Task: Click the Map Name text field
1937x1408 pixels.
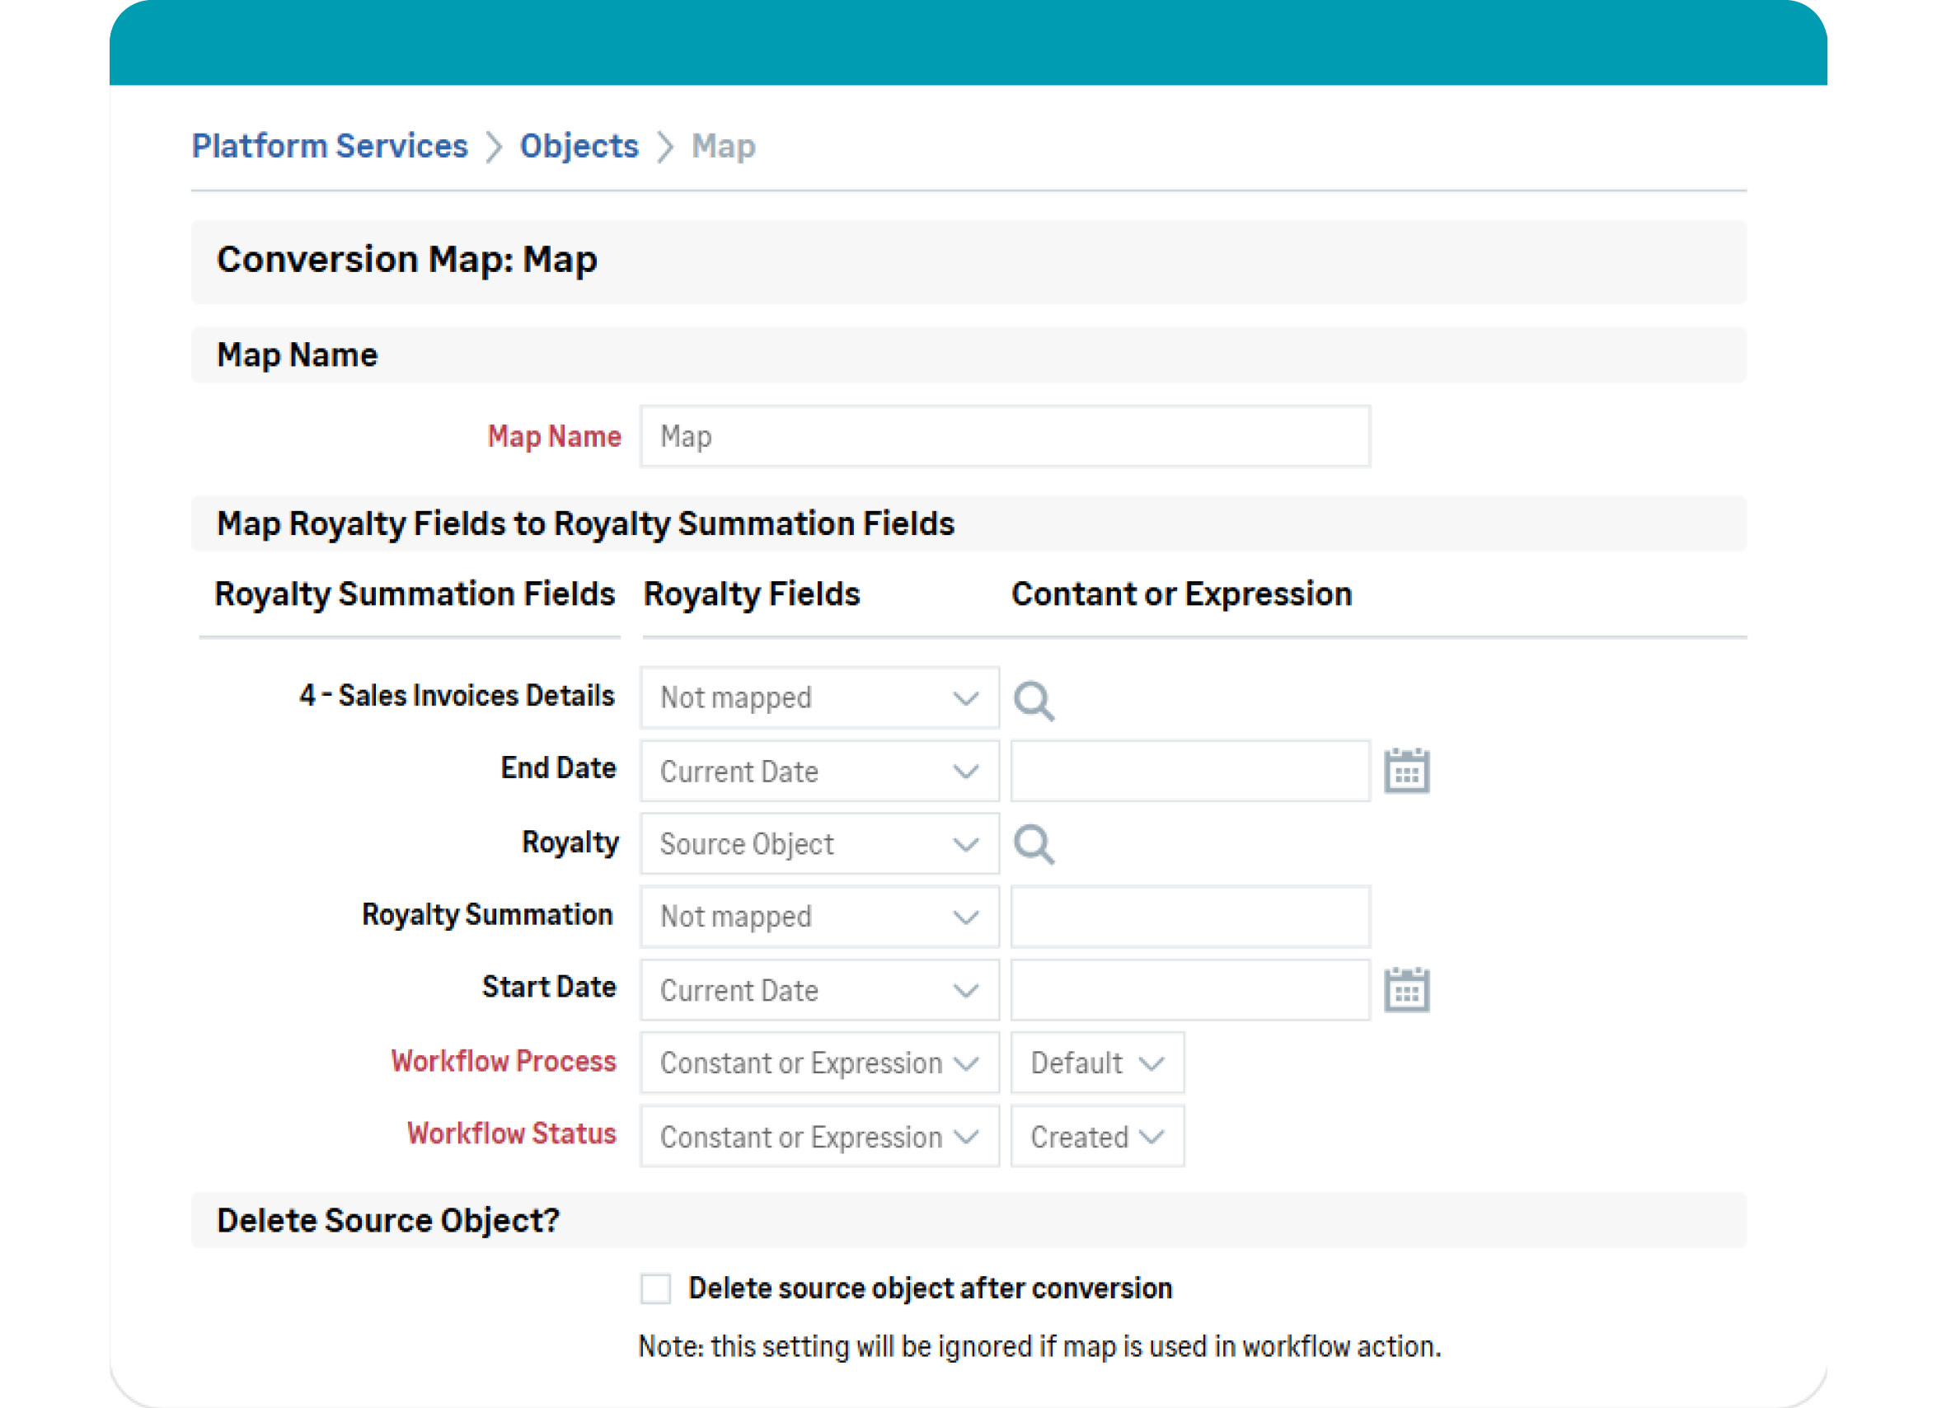Action: click(x=1005, y=437)
